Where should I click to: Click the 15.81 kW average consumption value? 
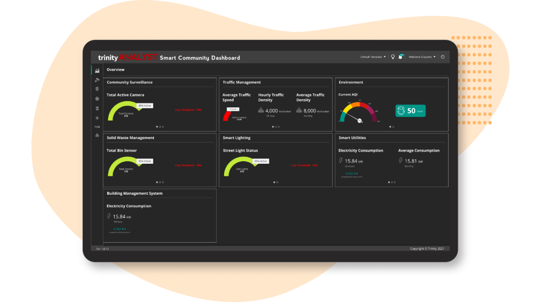[x=414, y=161]
